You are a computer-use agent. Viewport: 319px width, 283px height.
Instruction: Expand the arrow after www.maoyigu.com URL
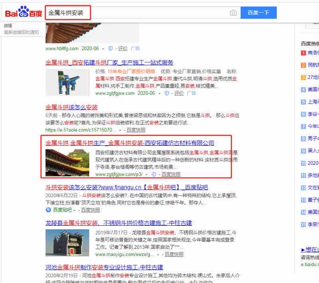[158, 255]
